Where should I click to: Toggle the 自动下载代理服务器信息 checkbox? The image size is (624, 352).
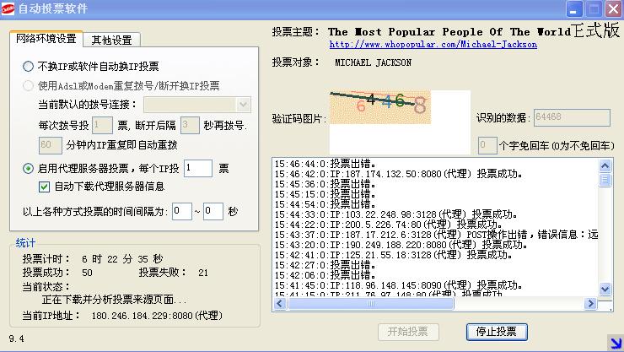(x=44, y=187)
